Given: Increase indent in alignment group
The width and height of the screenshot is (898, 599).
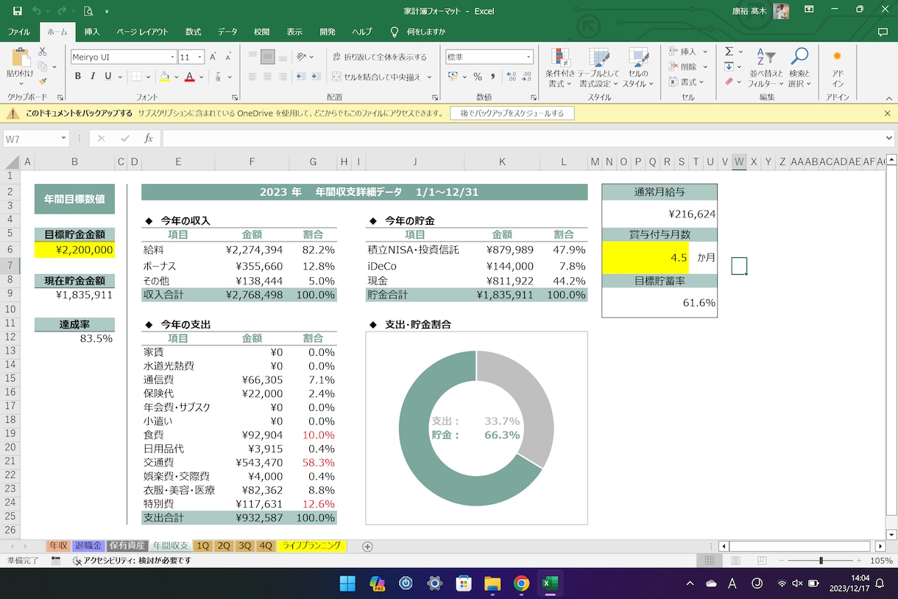Looking at the screenshot, I should tap(315, 77).
